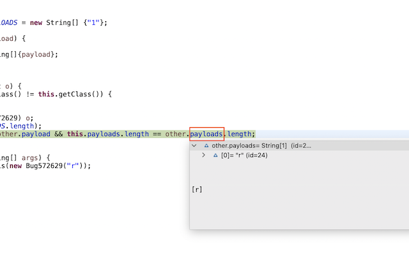The height and width of the screenshot is (267, 409).
Task: Click the triangle icon beside [0]= "r"
Action: [215, 155]
